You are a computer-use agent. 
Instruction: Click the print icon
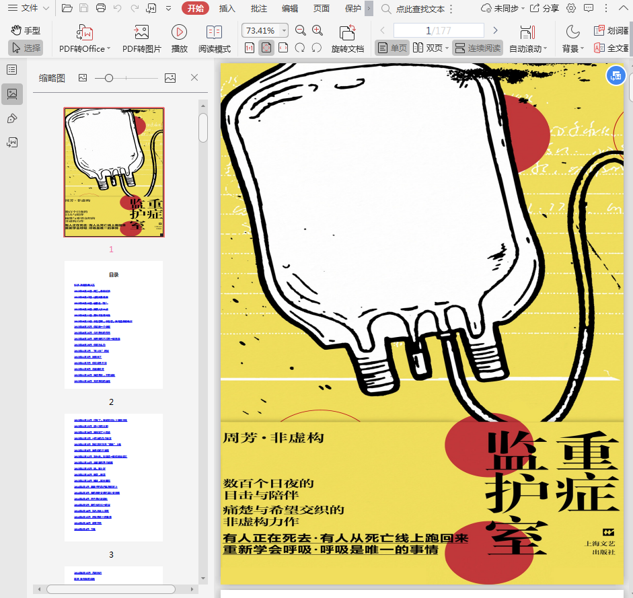click(100, 8)
